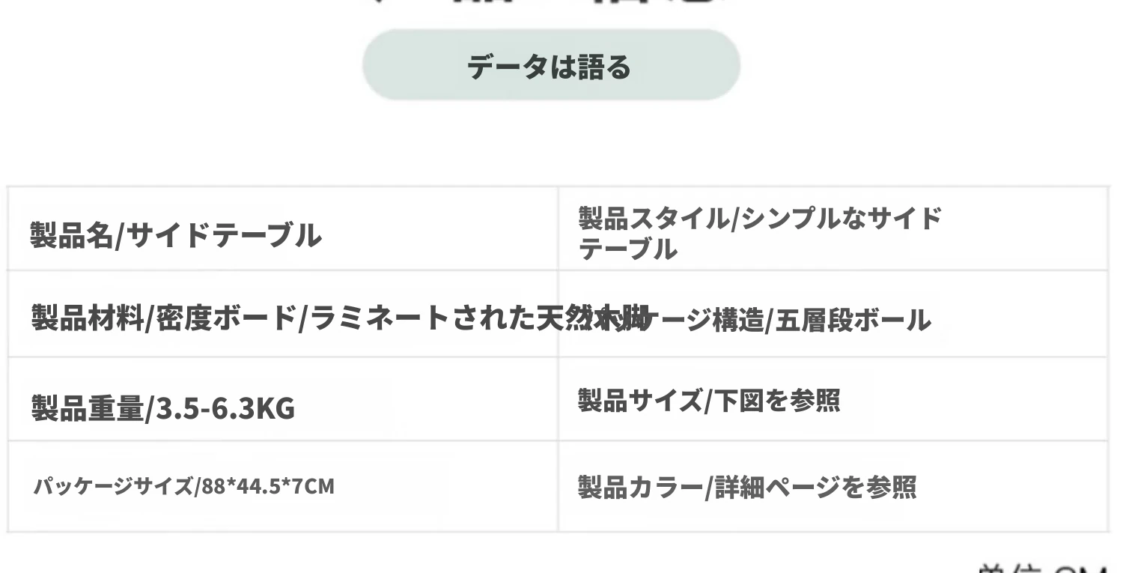Click the cropped heading above the pill button
The width and height of the screenshot is (1123, 573).
click(551, 6)
